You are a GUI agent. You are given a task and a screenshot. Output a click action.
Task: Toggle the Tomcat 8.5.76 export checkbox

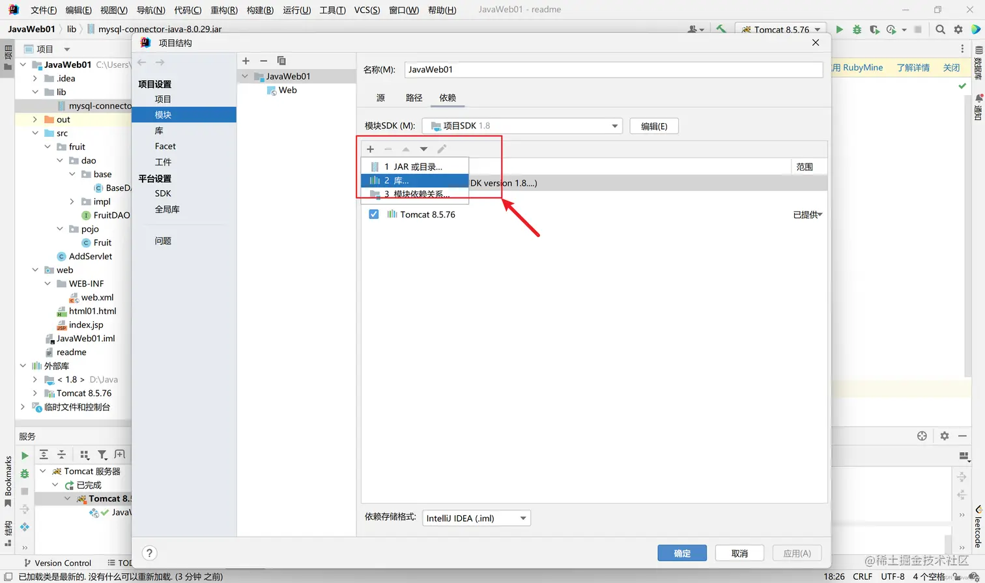point(374,214)
